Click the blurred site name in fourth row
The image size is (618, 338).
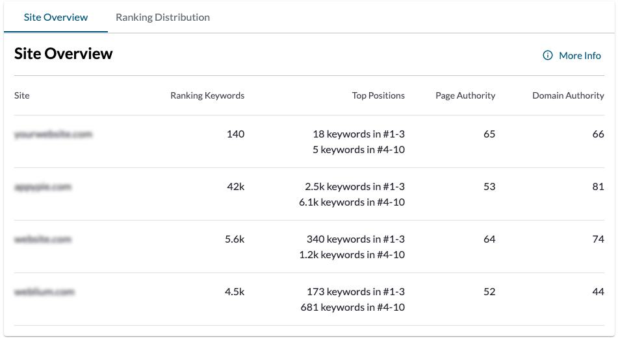pyautogui.click(x=45, y=292)
